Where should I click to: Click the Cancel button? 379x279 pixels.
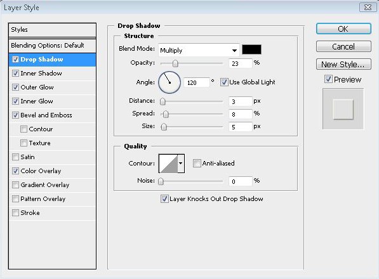(343, 46)
